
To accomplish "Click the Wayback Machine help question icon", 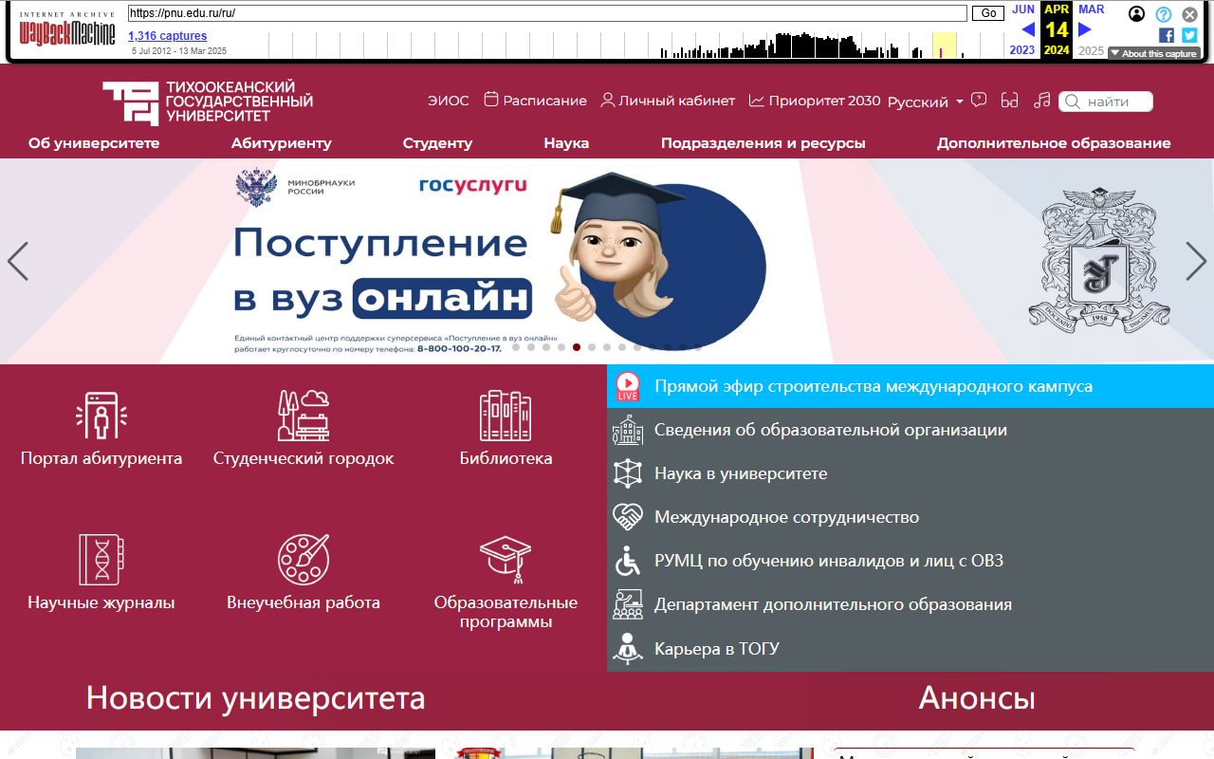I will [x=1164, y=14].
